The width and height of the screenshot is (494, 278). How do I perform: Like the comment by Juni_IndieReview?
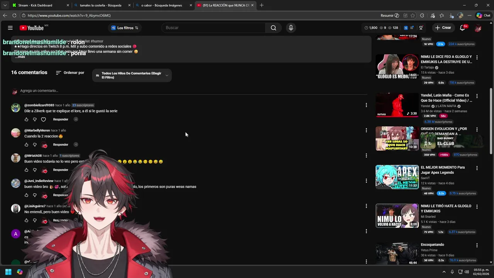[x=26, y=195]
